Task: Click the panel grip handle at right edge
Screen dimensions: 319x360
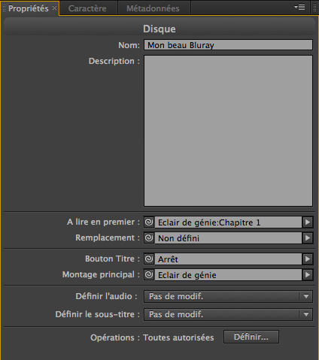Action: point(315,8)
